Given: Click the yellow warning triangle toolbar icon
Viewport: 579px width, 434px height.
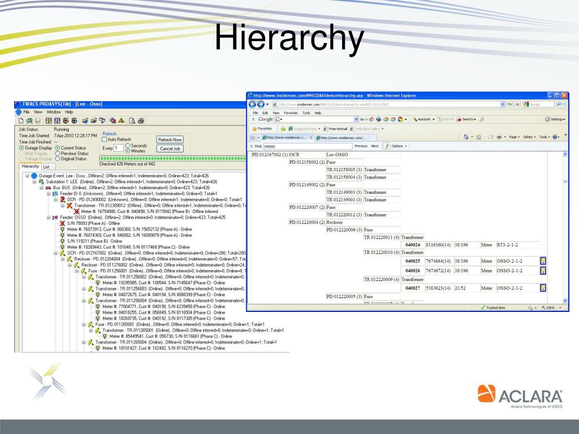Looking at the screenshot, I should (122, 121).
